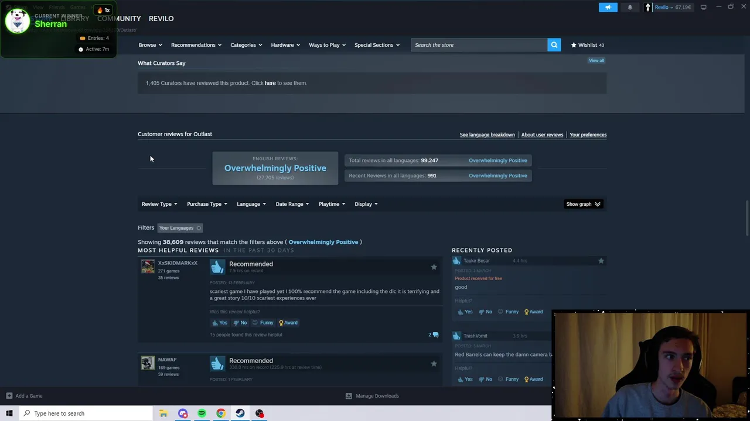Viewport: 750px width, 421px height.
Task: Open the Purchase Type filter dropdown
Action: [207, 204]
